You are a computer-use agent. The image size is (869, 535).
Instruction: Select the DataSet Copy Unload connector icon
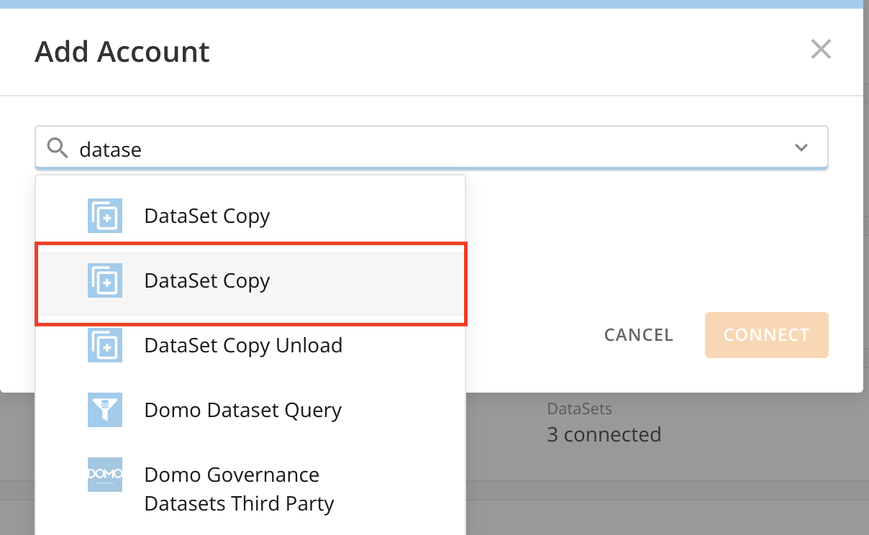pos(105,345)
